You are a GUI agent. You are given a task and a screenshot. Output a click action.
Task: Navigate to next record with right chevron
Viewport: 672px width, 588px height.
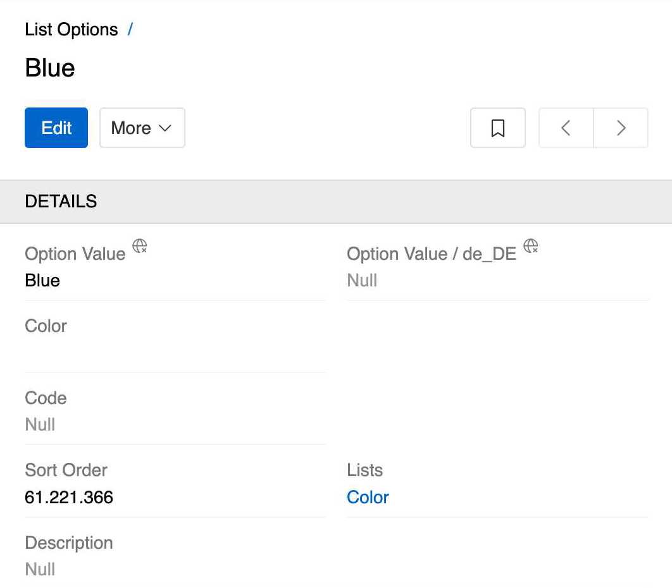pyautogui.click(x=620, y=128)
